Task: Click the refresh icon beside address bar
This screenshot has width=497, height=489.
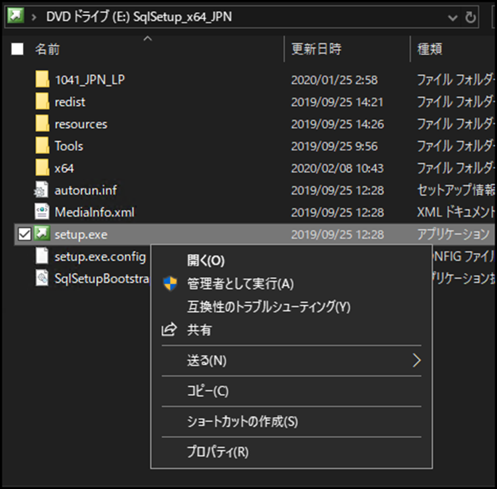Action: click(471, 17)
